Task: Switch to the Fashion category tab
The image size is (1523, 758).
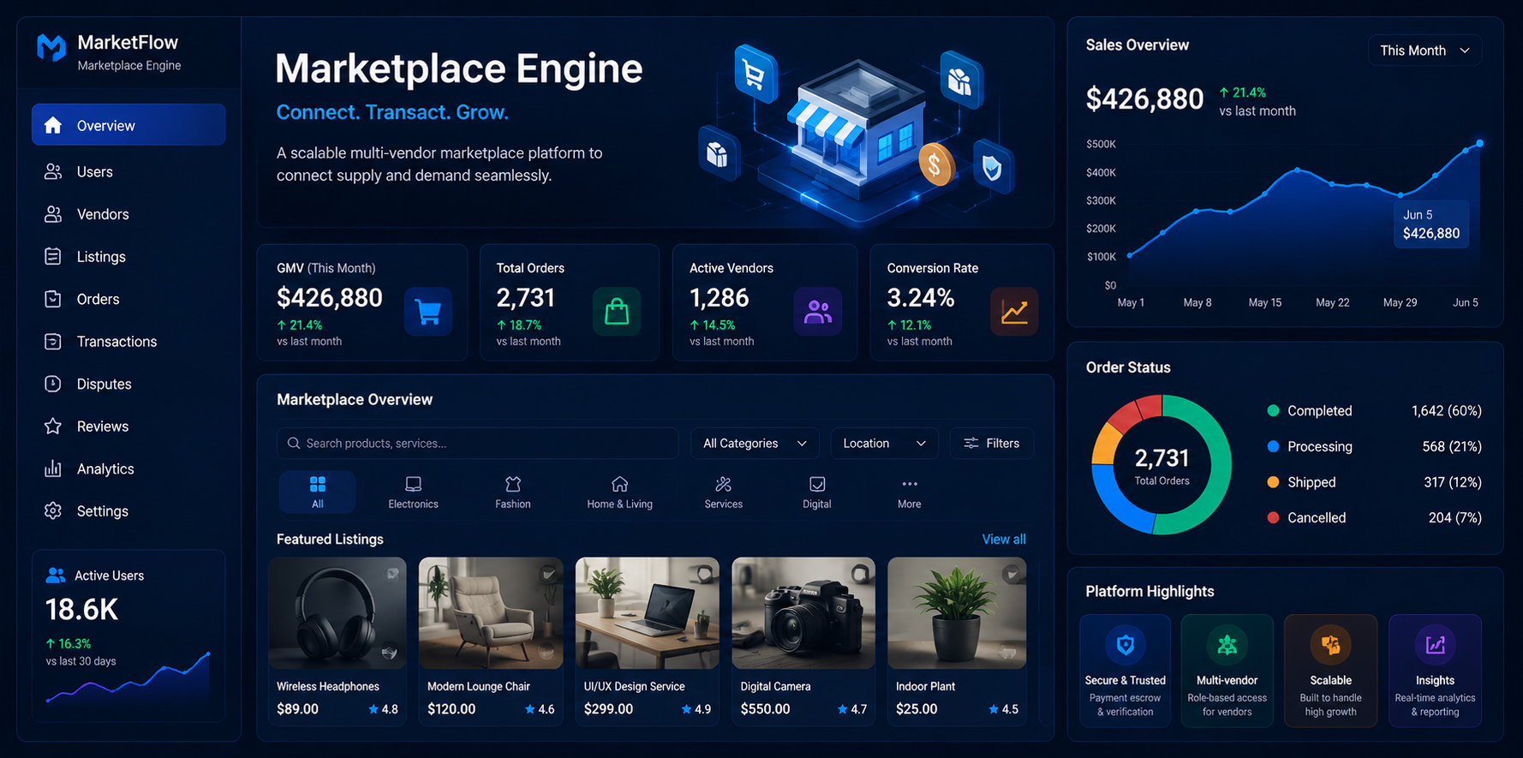Action: [513, 492]
